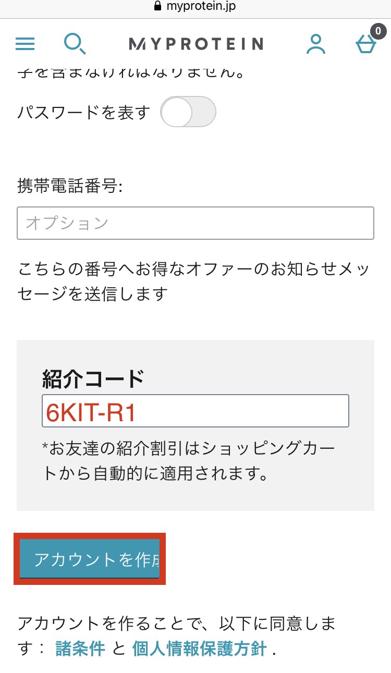
Task: Select the myprotein.jp URL text
Action: 202,7
